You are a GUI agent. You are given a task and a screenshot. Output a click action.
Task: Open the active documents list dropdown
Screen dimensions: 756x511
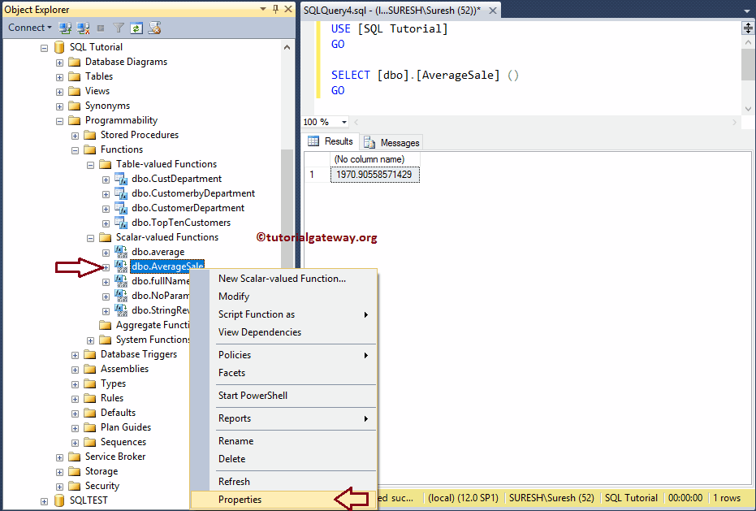tap(746, 11)
